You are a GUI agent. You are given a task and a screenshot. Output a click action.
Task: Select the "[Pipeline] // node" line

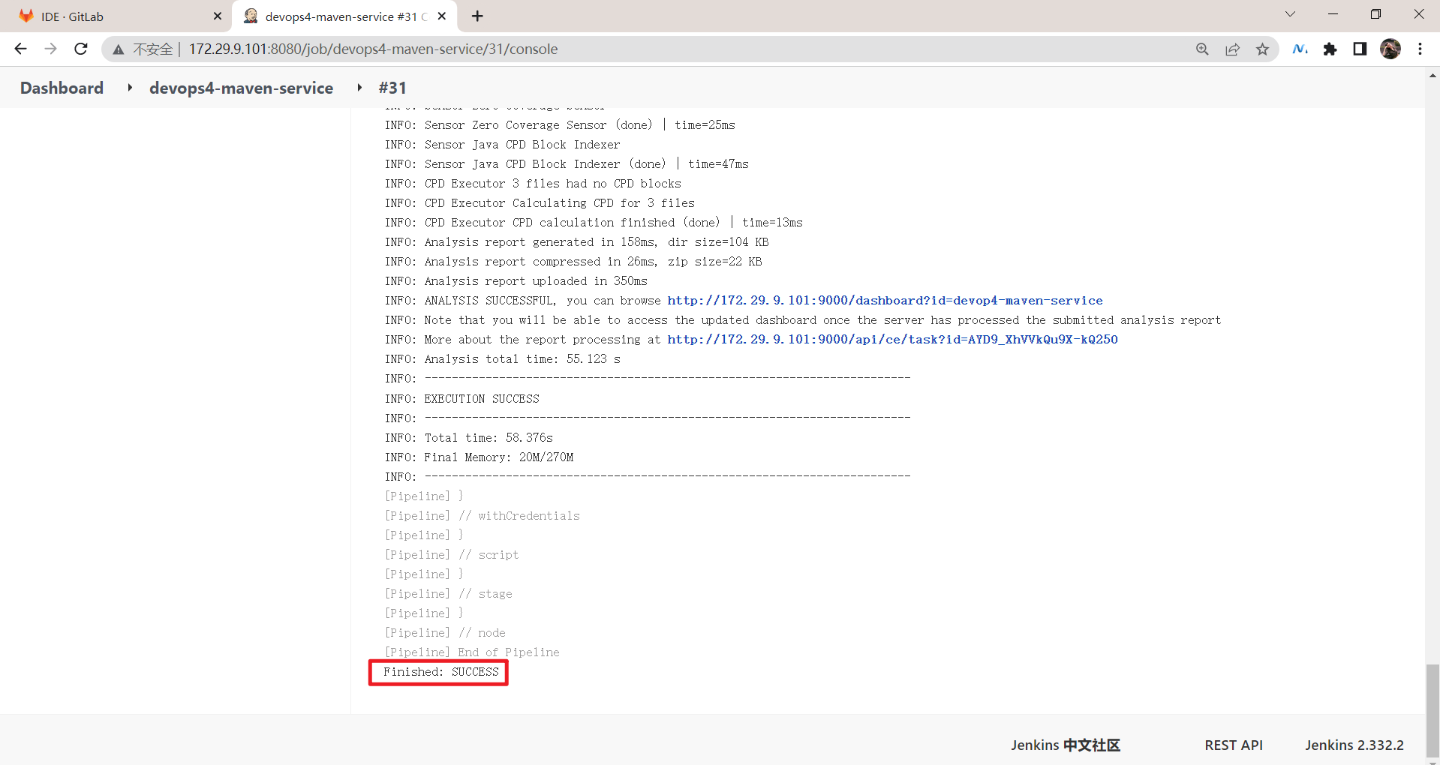tap(445, 632)
